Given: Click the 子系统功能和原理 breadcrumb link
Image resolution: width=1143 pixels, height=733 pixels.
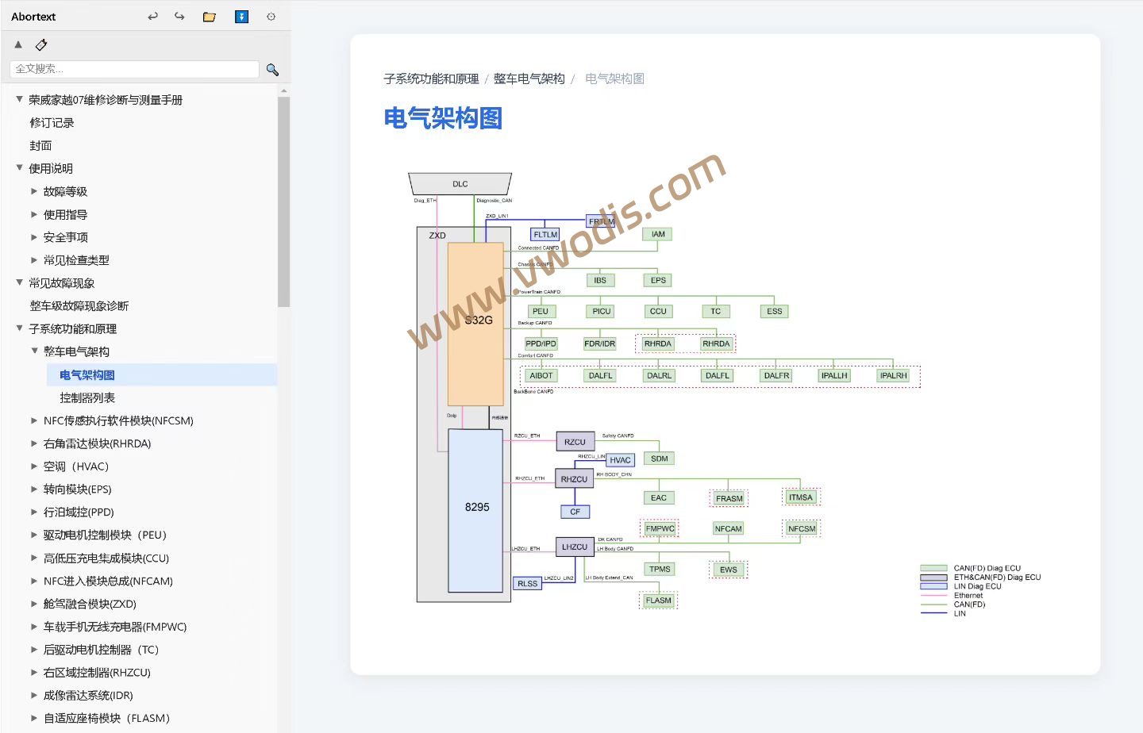Looking at the screenshot, I should click(x=431, y=79).
